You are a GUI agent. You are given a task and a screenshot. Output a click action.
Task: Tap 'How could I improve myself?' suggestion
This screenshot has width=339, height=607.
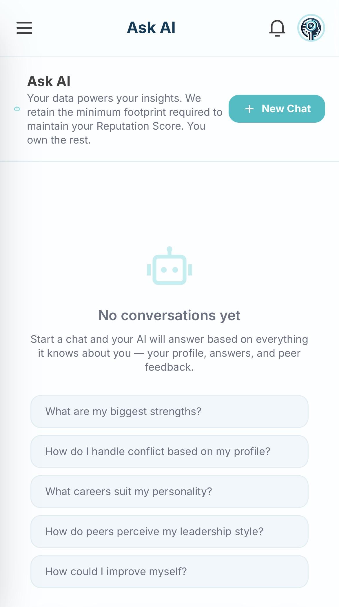coord(170,571)
